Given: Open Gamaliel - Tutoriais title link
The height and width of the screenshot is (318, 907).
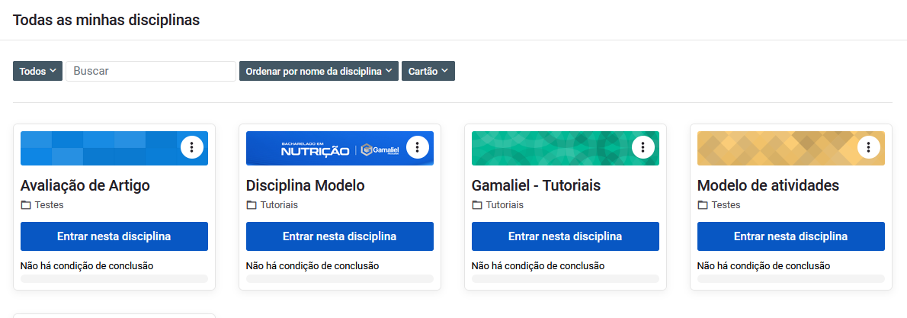Looking at the screenshot, I should pyautogui.click(x=537, y=186).
